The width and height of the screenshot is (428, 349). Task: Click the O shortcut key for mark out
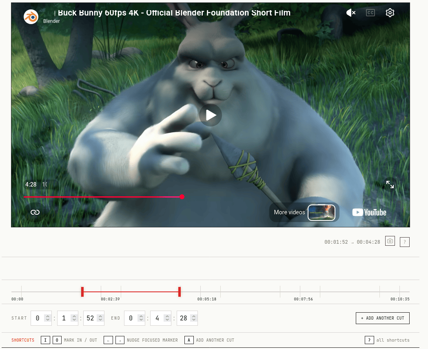tap(57, 340)
